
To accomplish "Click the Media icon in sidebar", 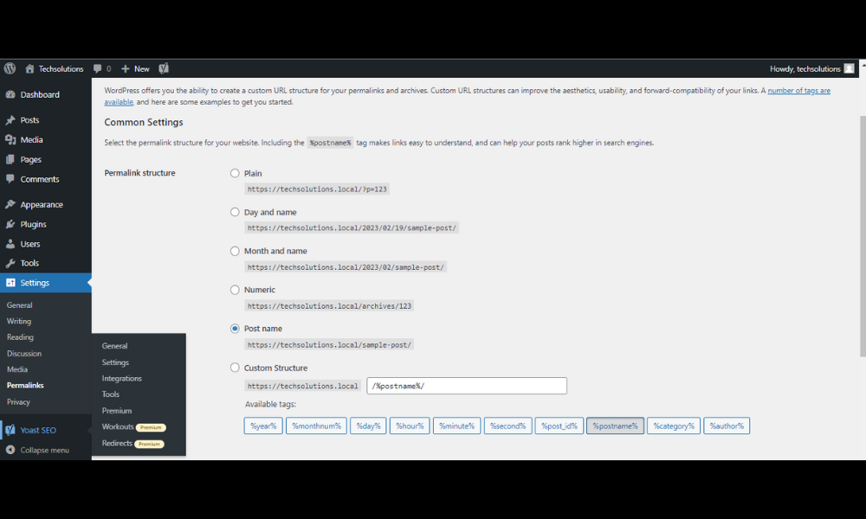I will click(x=10, y=139).
